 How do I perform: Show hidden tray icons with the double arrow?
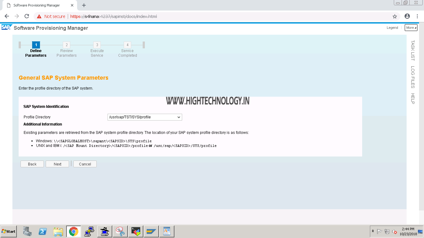373,231
